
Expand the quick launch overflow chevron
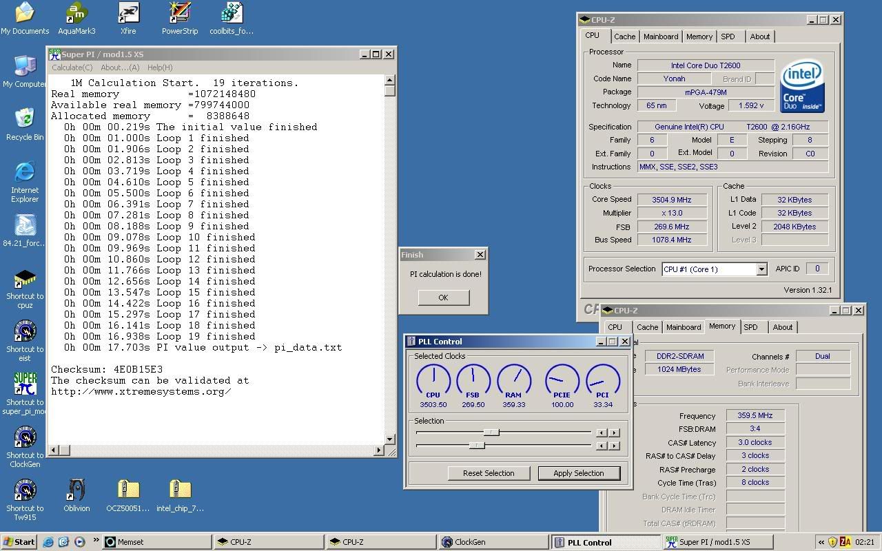tap(96, 540)
